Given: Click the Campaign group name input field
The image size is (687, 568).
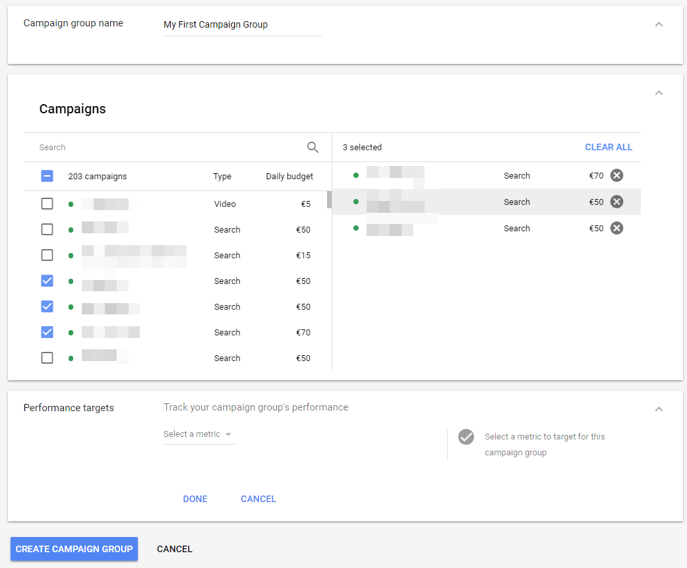Looking at the screenshot, I should 242,24.
